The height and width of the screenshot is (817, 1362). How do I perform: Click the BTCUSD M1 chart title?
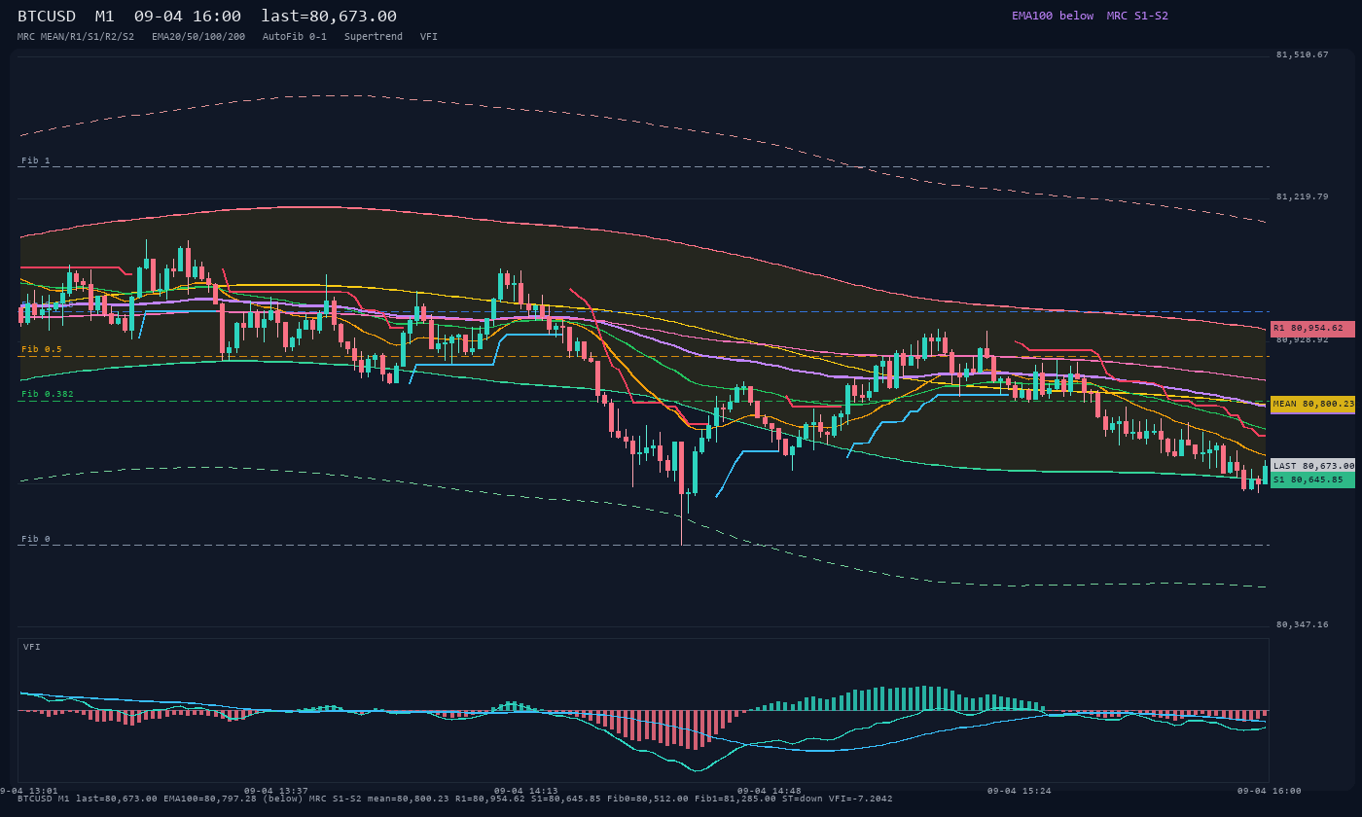pos(207,16)
